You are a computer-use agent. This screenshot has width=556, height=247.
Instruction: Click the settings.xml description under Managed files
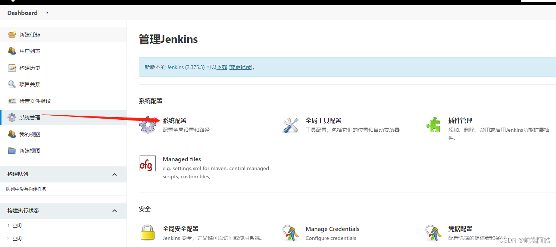pos(216,172)
